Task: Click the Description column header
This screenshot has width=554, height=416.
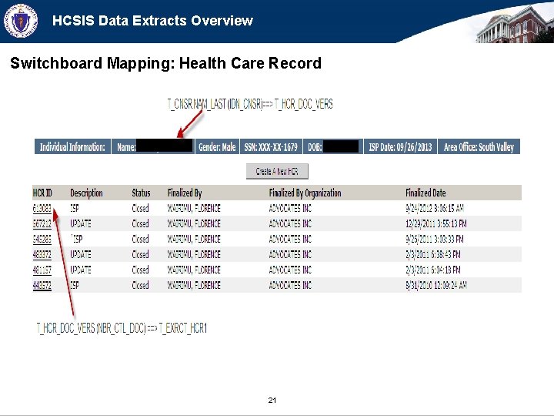Action: [86, 193]
